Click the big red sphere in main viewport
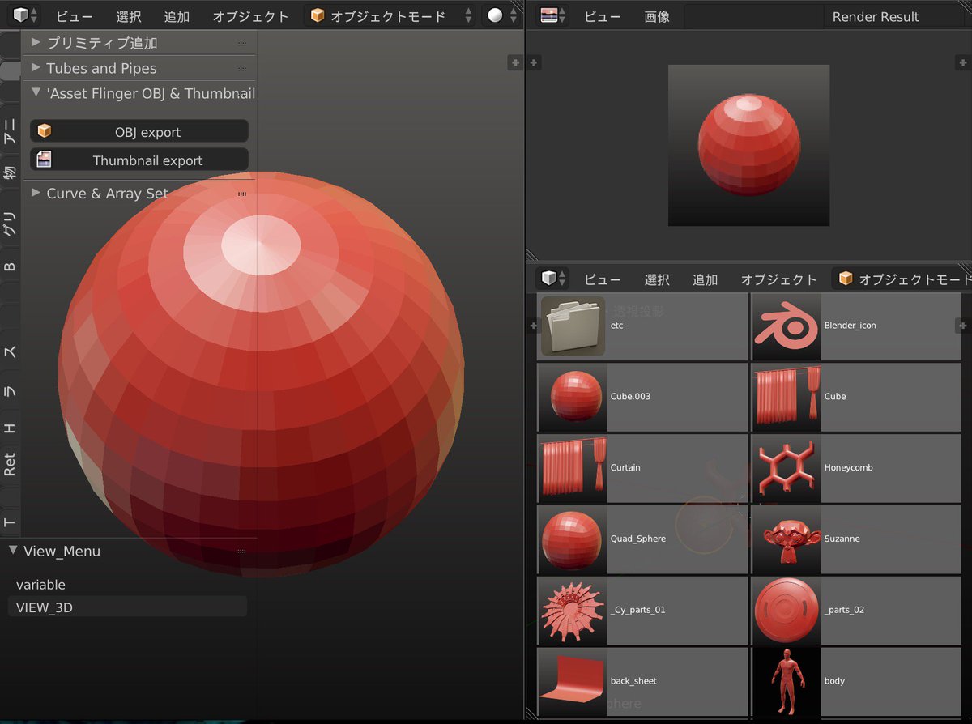Viewport: 972px width, 724px height. tap(262, 374)
